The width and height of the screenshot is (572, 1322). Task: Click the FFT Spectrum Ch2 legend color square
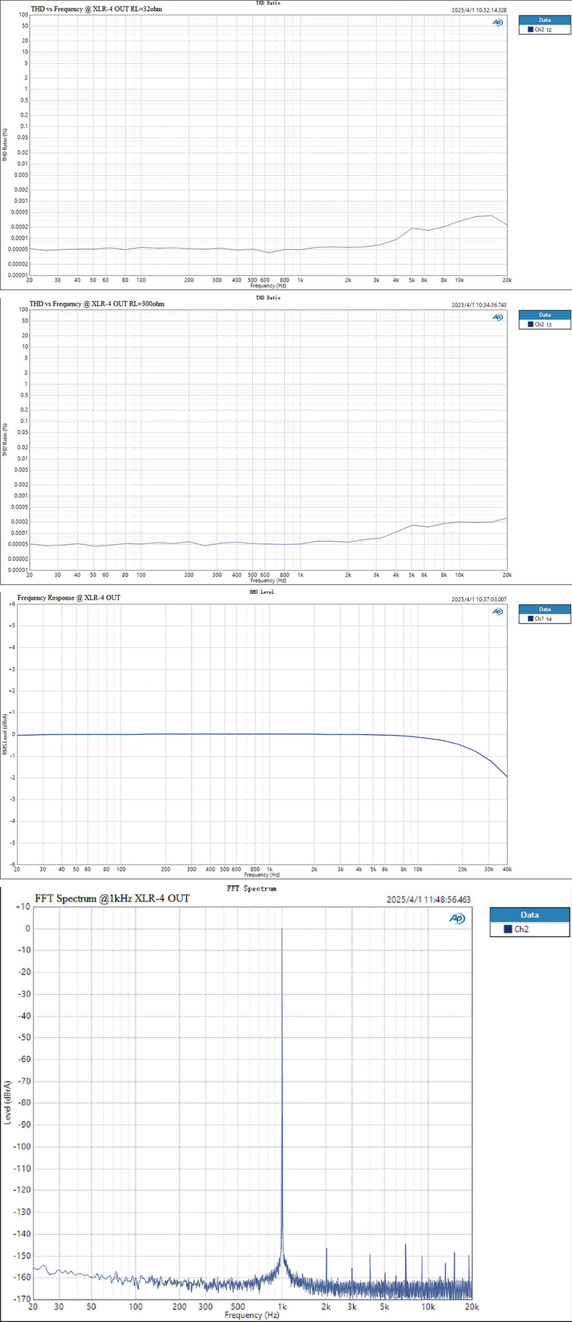click(506, 930)
